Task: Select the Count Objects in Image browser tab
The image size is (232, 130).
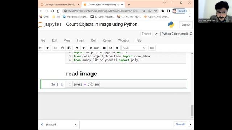Action: click(103, 5)
